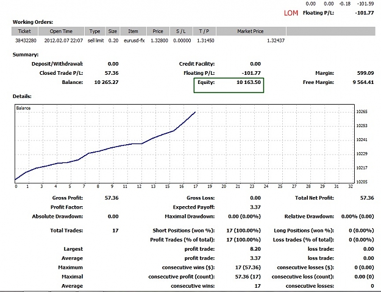Click the Maximal Drawdown value 0.00 (0.00%)

244,217
